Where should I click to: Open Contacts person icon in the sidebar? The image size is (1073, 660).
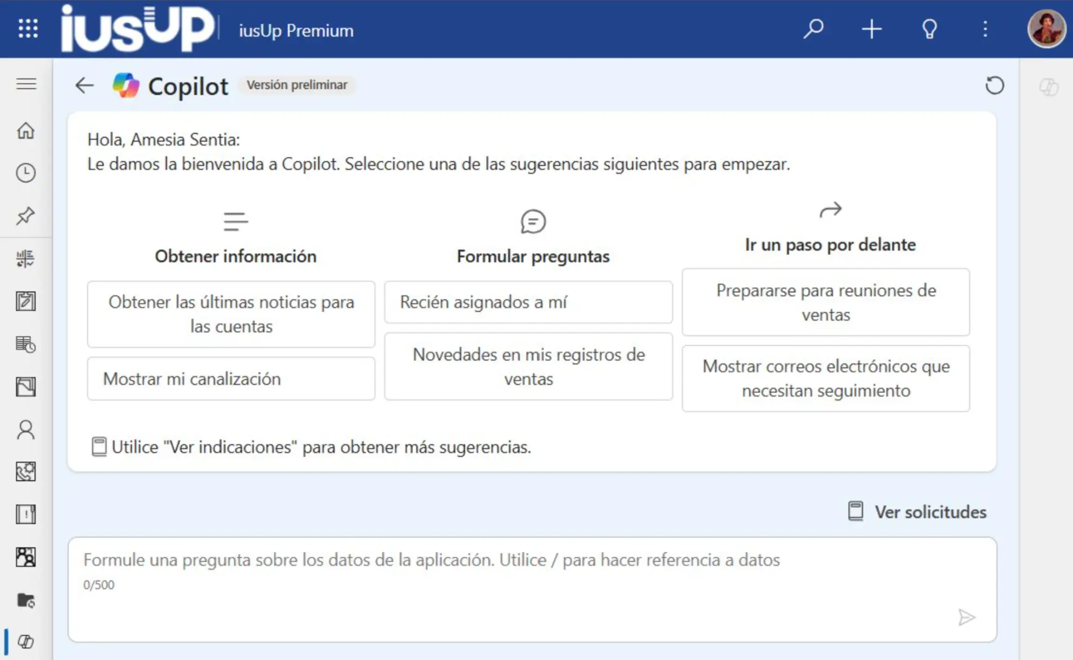click(x=25, y=430)
